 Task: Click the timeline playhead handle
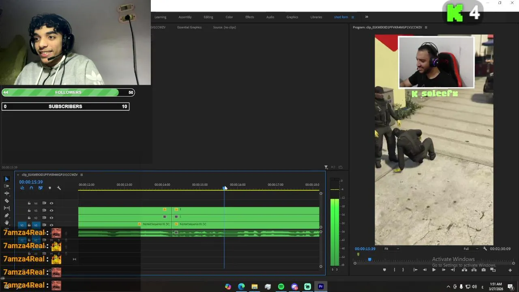[224, 188]
